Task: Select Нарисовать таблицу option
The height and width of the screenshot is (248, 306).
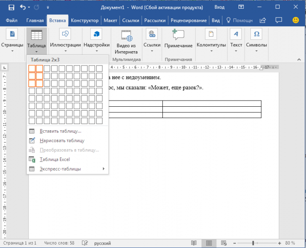Action: 67,140
